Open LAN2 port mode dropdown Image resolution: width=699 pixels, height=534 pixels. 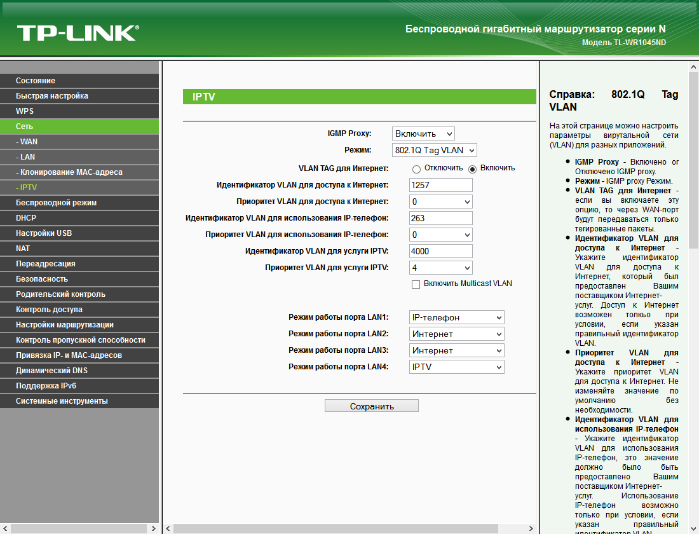457,334
